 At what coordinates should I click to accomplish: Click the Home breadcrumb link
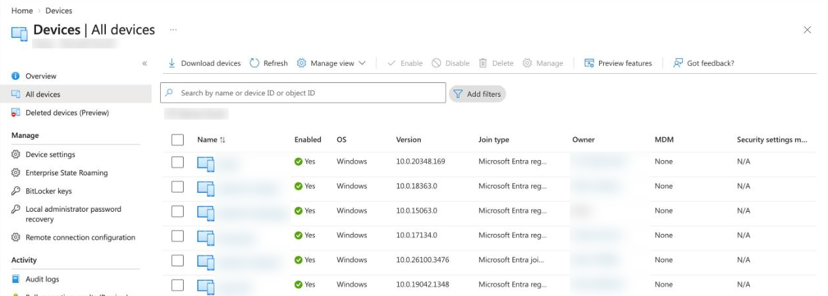point(22,10)
